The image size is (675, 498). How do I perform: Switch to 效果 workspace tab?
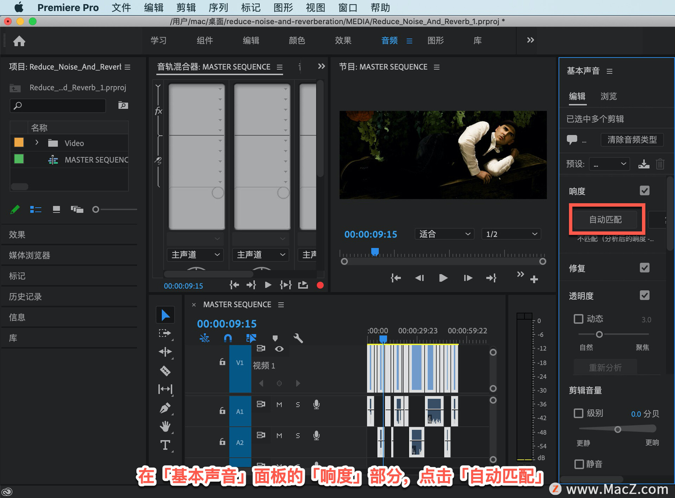point(343,40)
